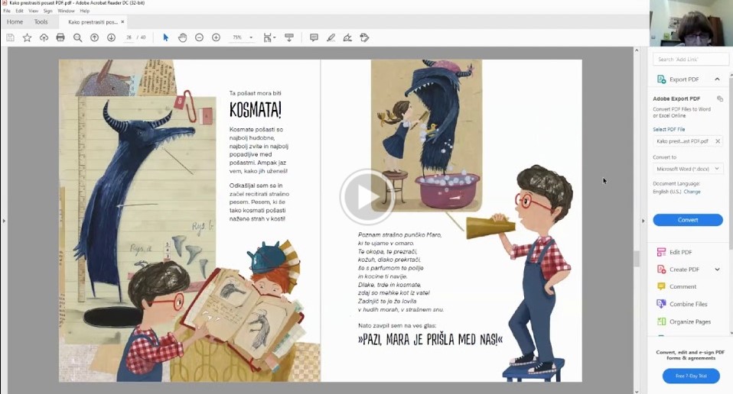Select the arrow selection tool
This screenshot has height=394, width=733.
click(x=165, y=37)
